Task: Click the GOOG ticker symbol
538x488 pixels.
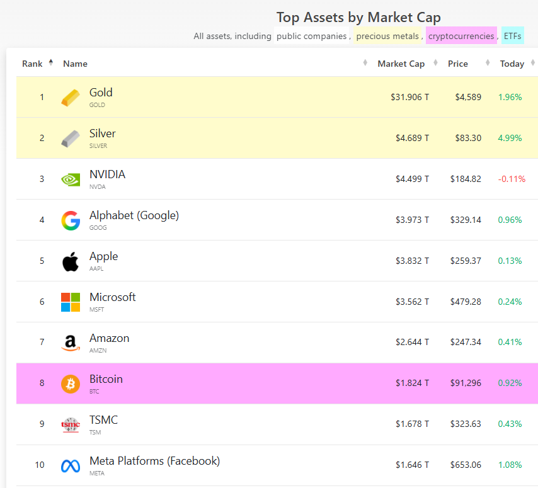Action: coord(98,228)
